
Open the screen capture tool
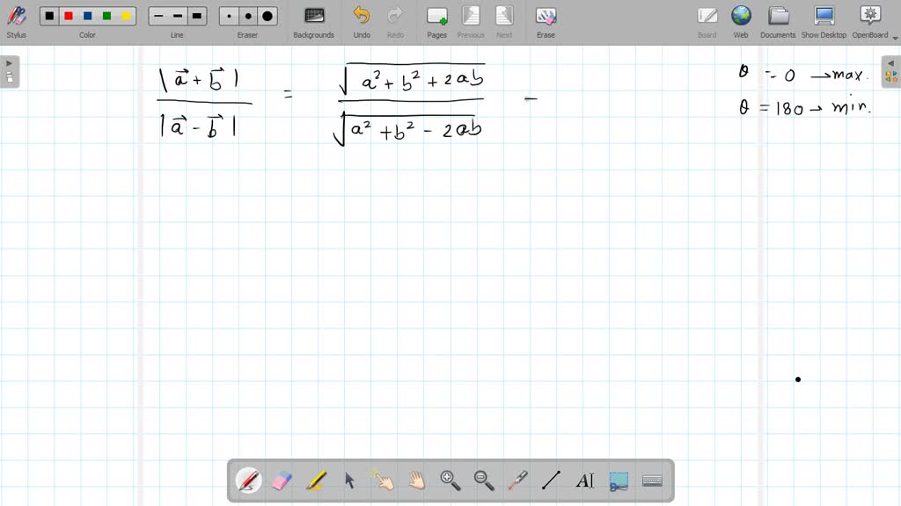click(x=618, y=480)
